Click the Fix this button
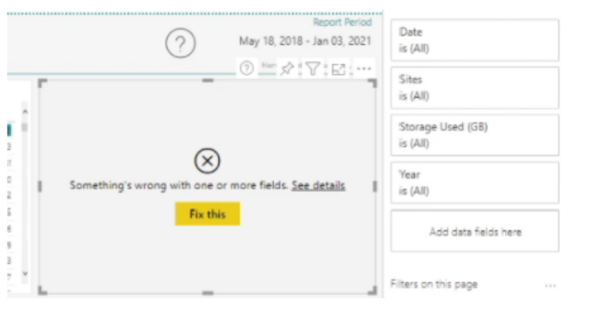The image size is (597, 313). click(x=207, y=214)
